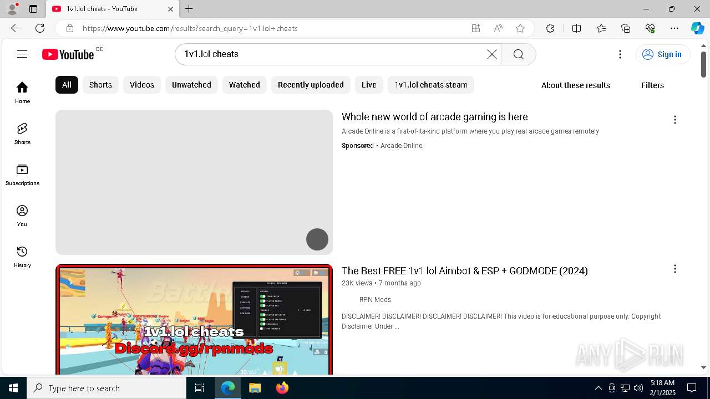Open YouTube settings three-dot menu
710x399 pixels.
tap(620, 54)
